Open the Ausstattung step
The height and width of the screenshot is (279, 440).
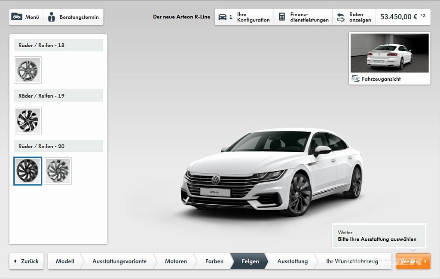[x=292, y=261]
